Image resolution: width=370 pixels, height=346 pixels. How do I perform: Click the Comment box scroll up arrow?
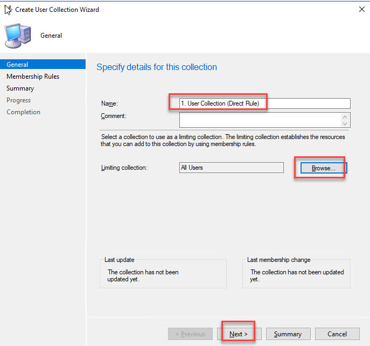[x=346, y=116]
